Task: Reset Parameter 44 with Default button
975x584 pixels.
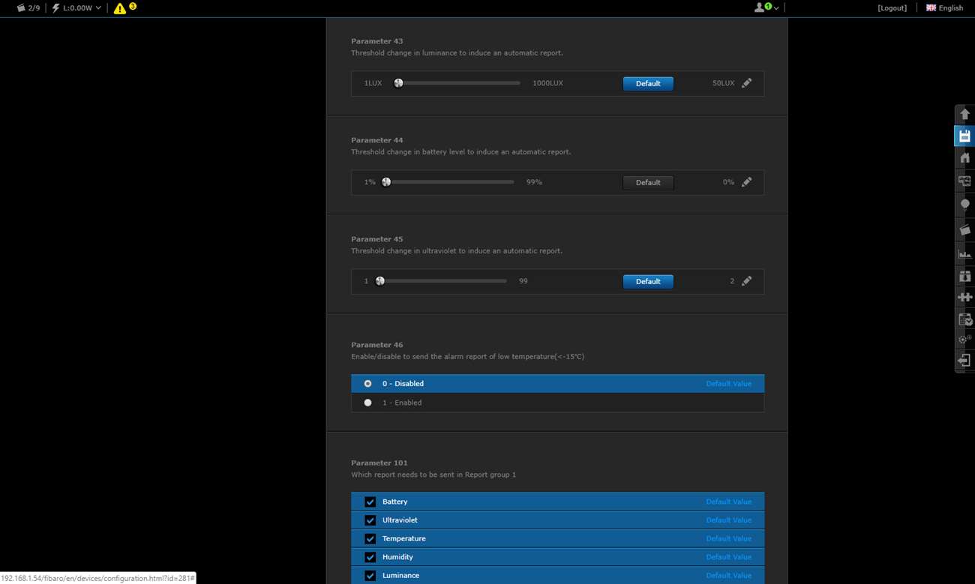Action: pyautogui.click(x=648, y=182)
